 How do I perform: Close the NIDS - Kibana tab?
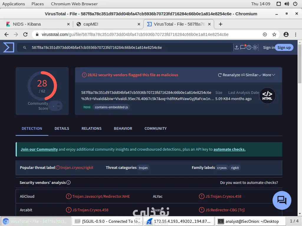[x=68, y=24]
